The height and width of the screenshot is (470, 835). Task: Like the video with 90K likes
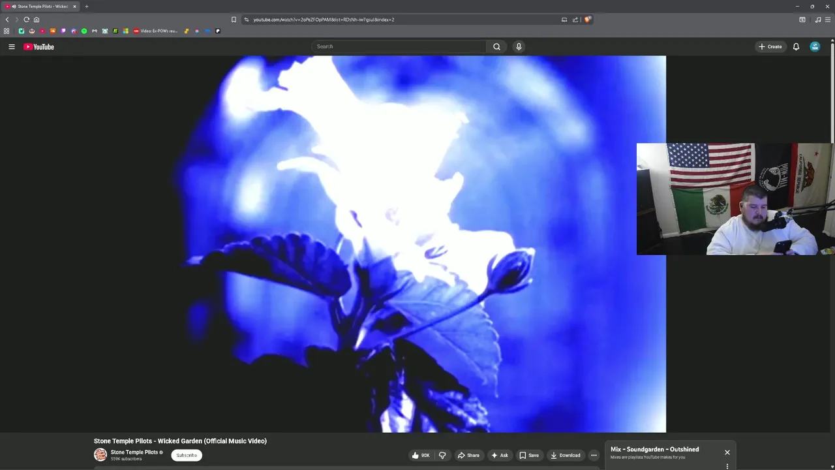tap(421, 455)
